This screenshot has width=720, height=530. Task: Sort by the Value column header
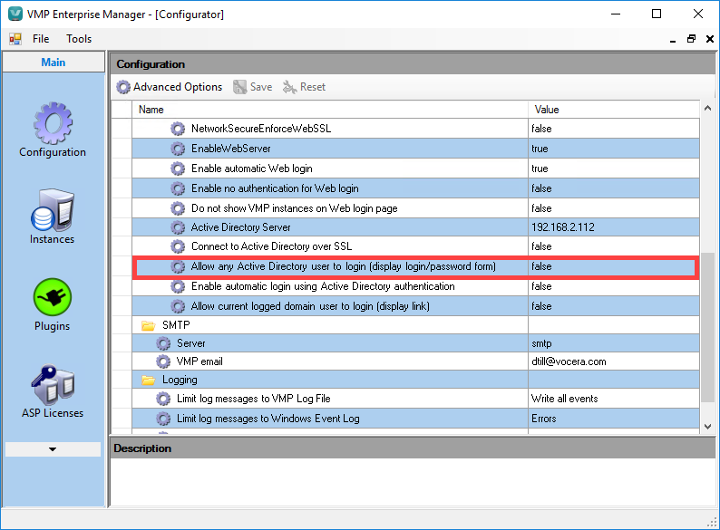point(614,110)
